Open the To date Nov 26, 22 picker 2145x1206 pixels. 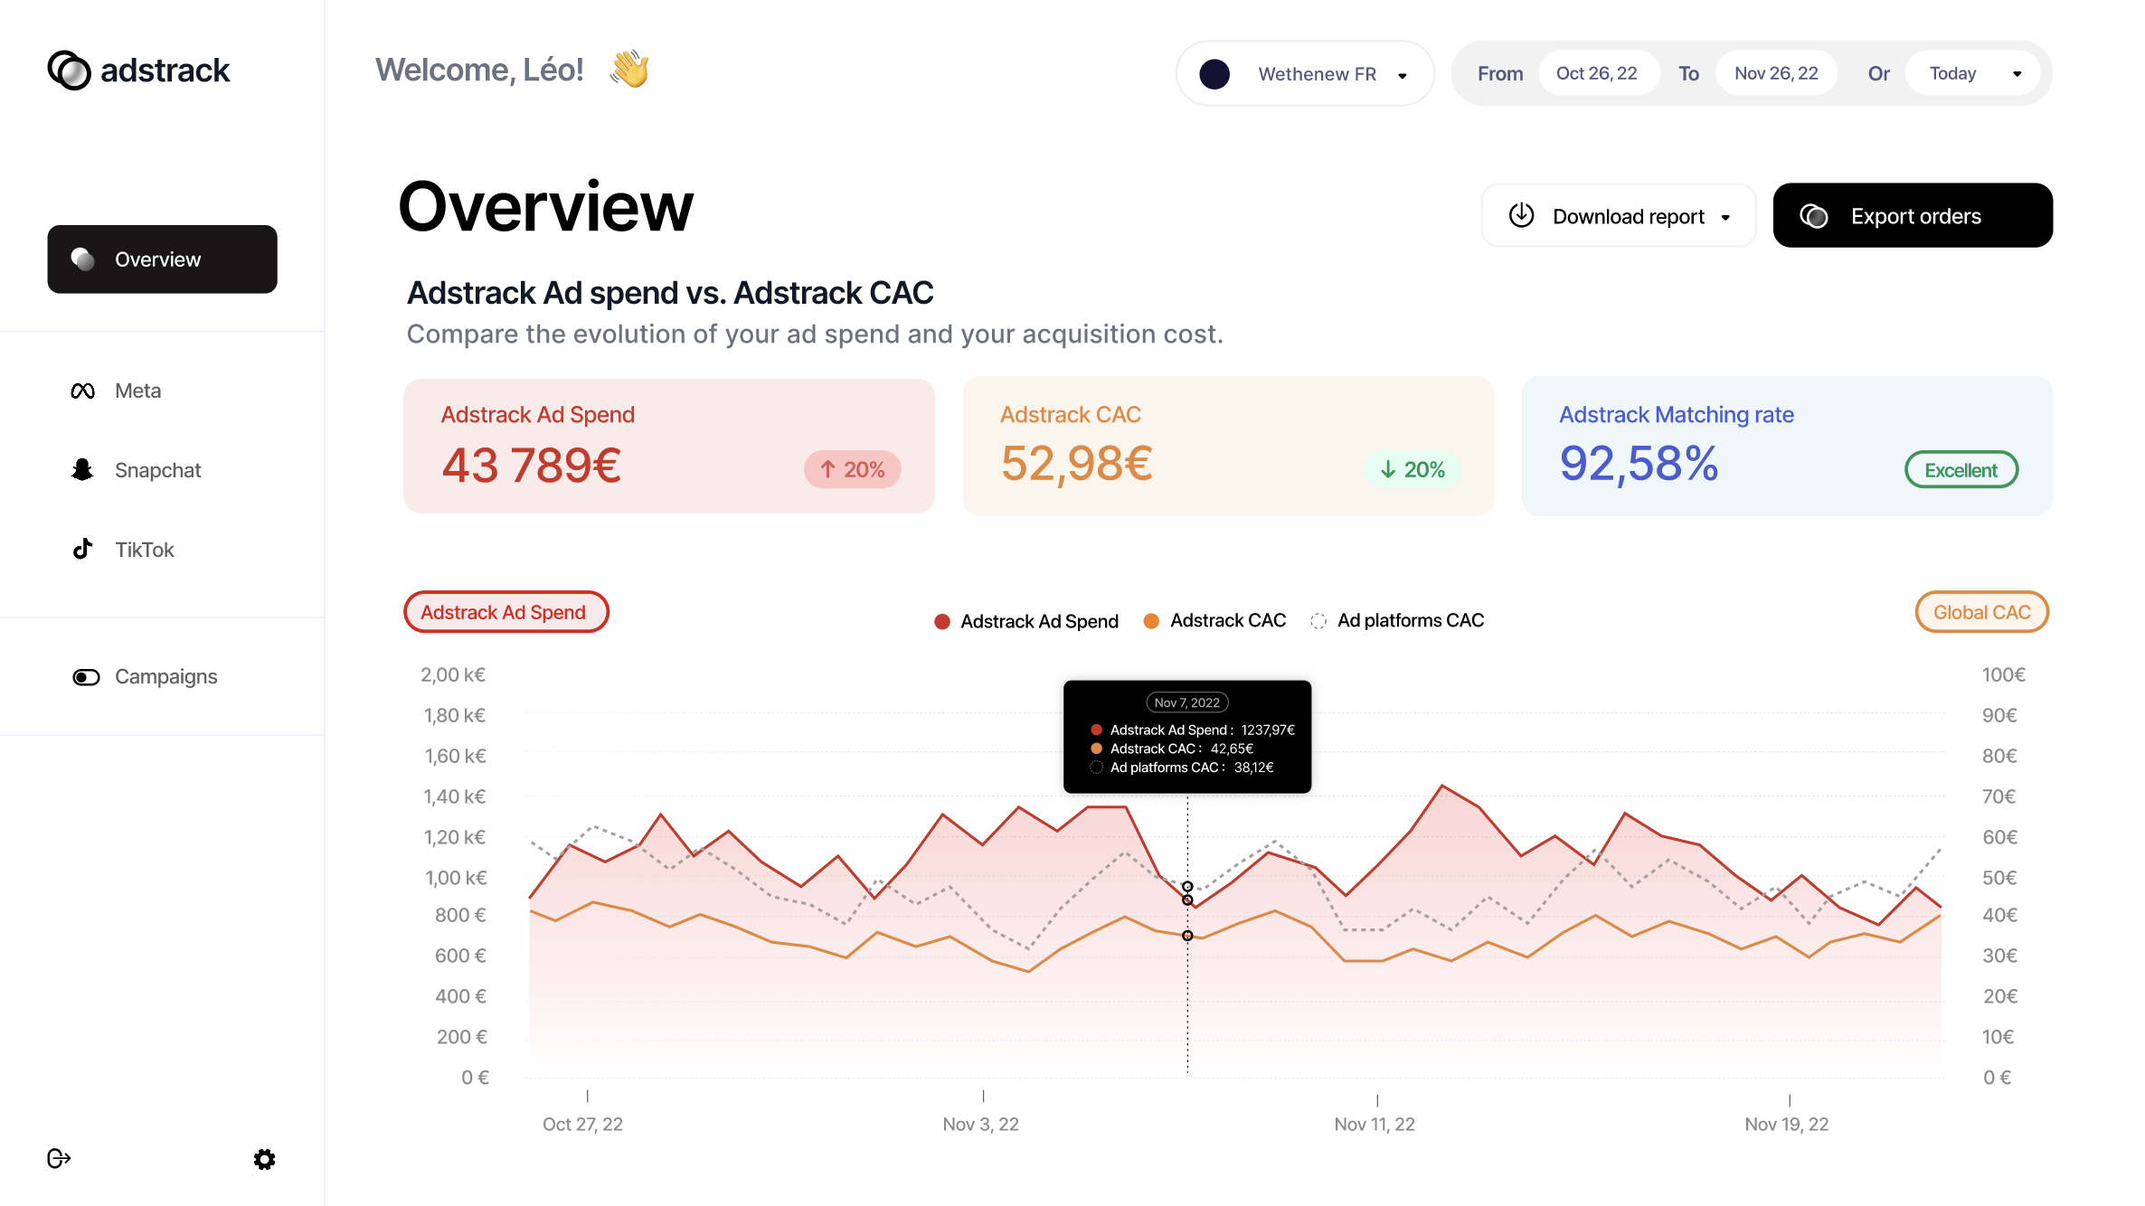[1776, 73]
